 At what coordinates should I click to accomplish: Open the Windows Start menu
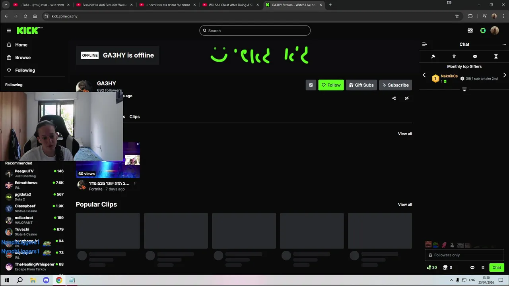pos(6,280)
